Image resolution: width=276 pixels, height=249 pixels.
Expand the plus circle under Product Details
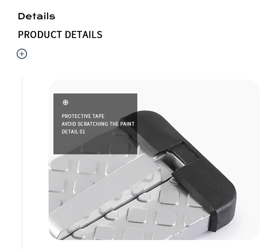[x=22, y=54]
